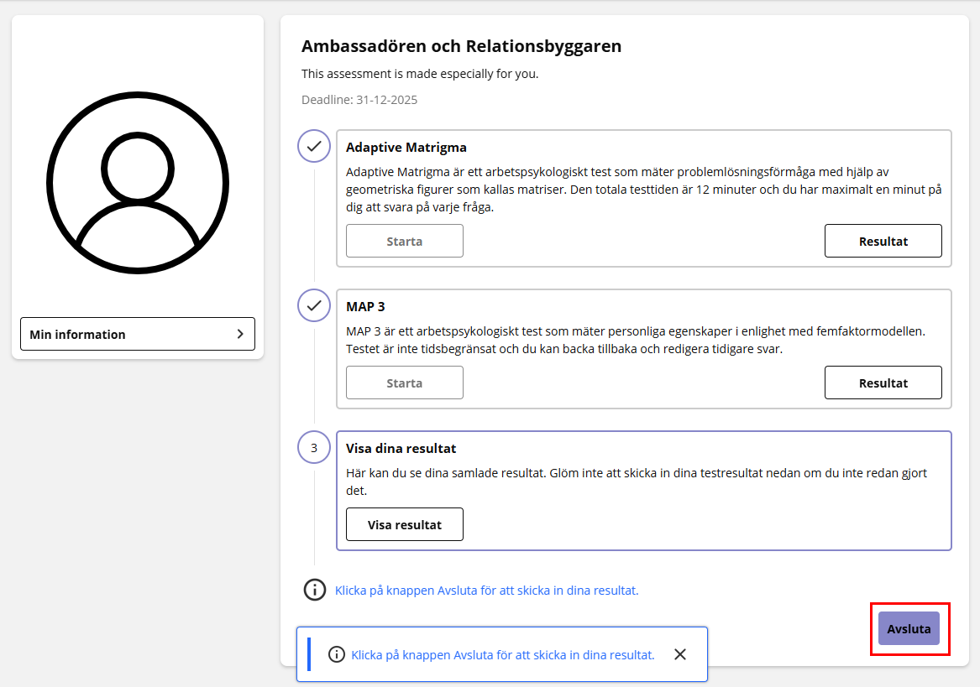Click the profile avatar picture
980x687 pixels.
coord(138,183)
